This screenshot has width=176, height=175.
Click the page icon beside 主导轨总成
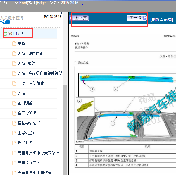14,133
